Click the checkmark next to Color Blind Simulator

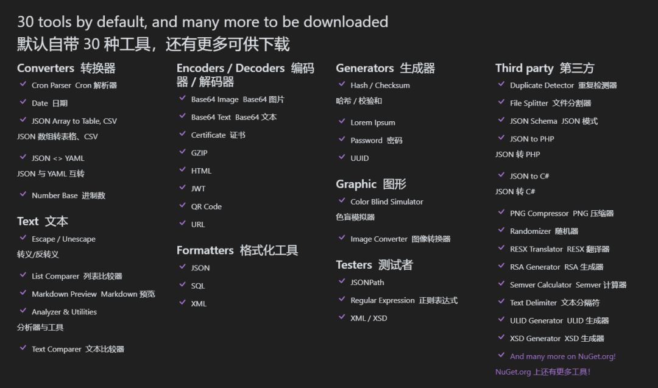click(341, 200)
